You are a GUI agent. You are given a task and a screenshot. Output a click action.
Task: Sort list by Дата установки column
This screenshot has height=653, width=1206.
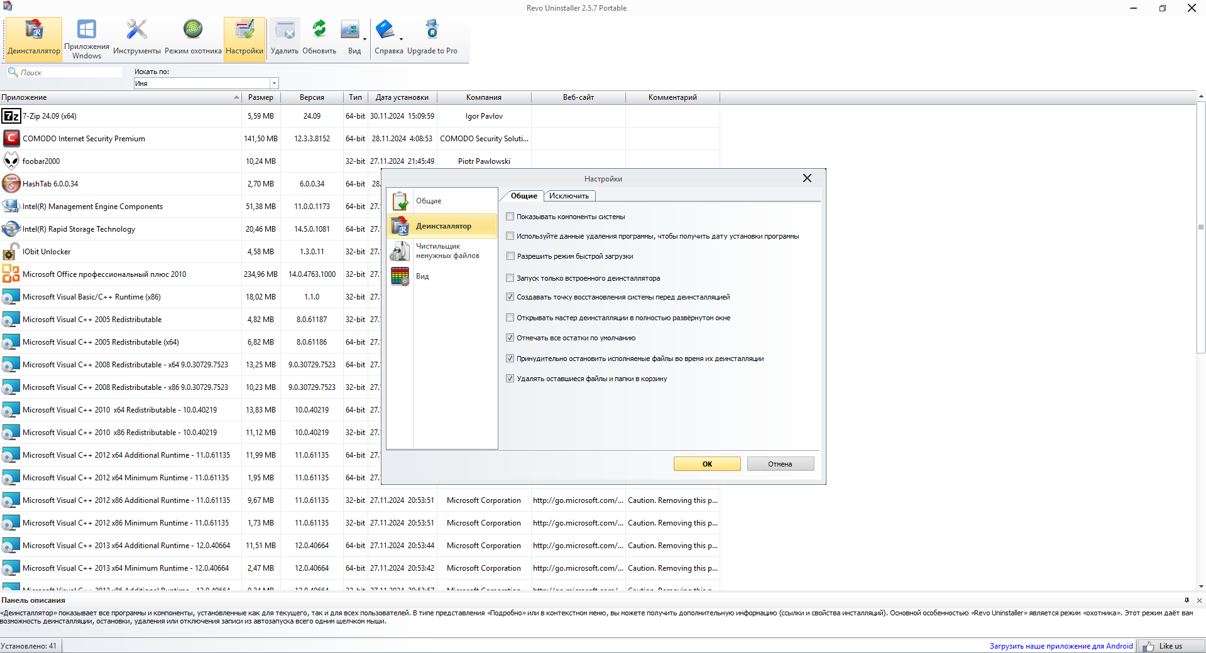coord(402,97)
